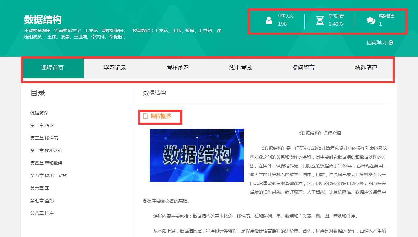Click the 《数据结构》课程介绍 heading
Image resolution: width=418 pixels, height=237 pixels.
pyautogui.click(x=319, y=133)
